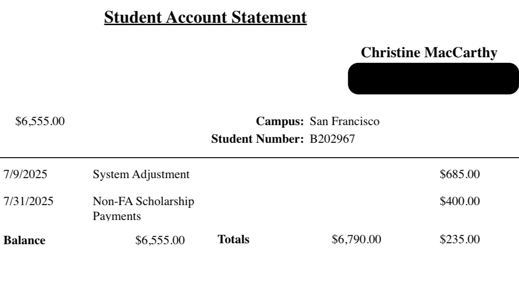
Task: Click the System Adjustment description
Action: click(x=141, y=174)
